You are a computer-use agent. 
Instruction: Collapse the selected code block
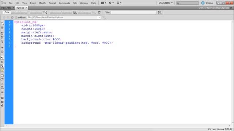click(x=2, y=38)
